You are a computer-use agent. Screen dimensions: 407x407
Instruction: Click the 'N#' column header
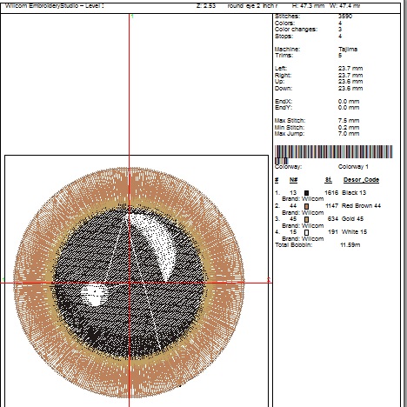click(293, 180)
